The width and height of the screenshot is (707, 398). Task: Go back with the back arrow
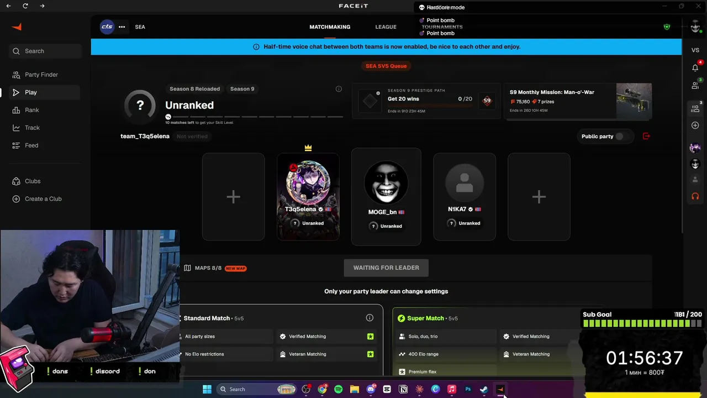(x=8, y=6)
